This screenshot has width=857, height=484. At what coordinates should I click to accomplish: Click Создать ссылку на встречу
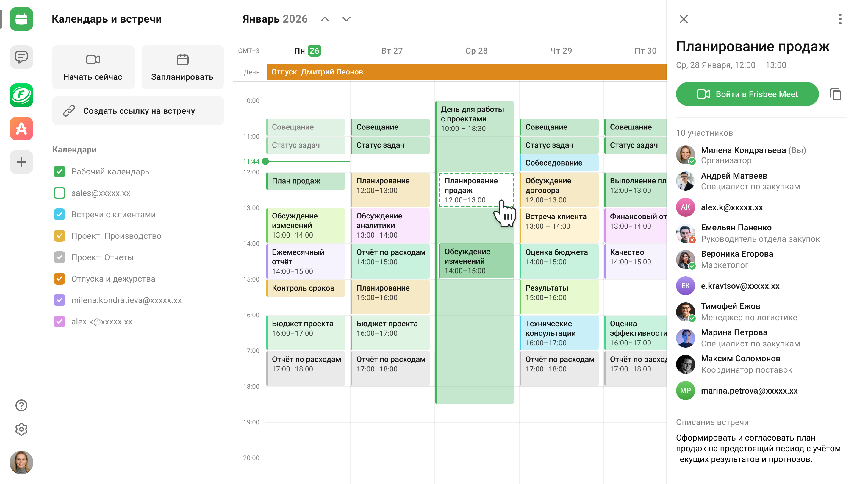(138, 111)
